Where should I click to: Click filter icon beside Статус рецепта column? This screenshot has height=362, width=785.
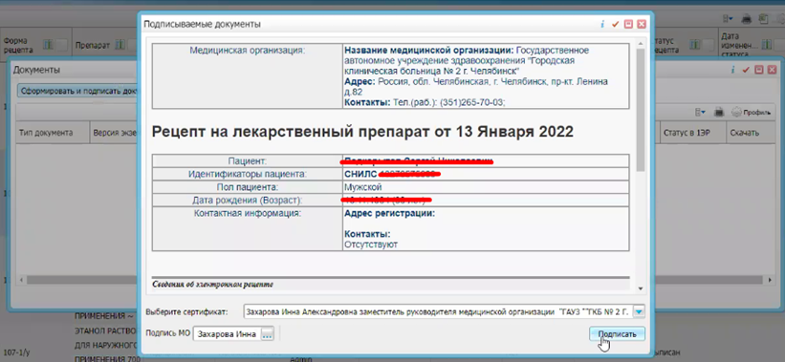coord(695,46)
